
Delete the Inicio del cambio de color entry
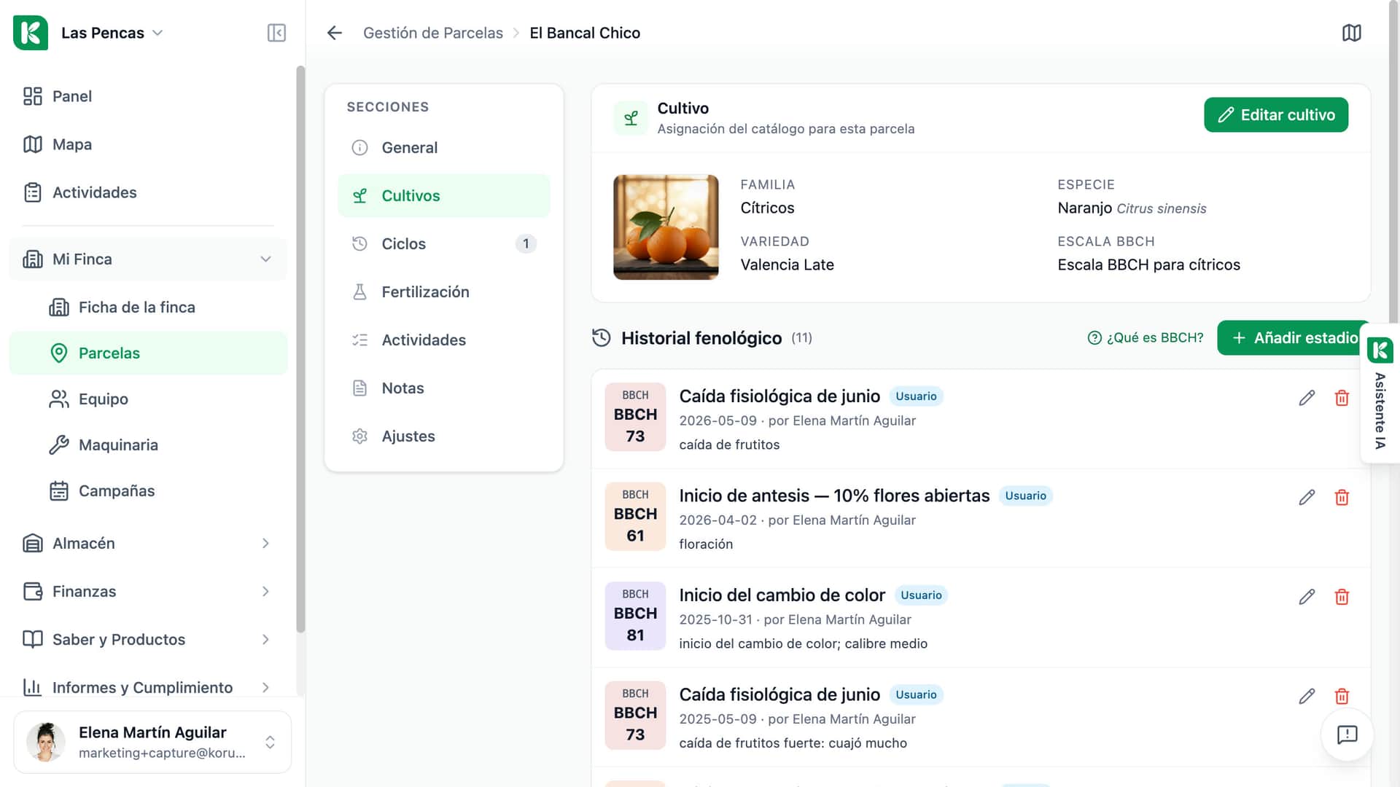(1342, 597)
